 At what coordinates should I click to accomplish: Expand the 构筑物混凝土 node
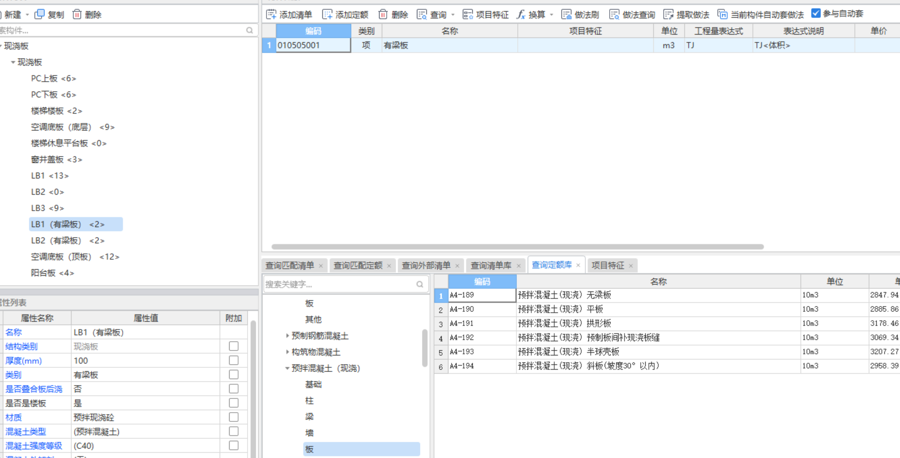tap(287, 352)
